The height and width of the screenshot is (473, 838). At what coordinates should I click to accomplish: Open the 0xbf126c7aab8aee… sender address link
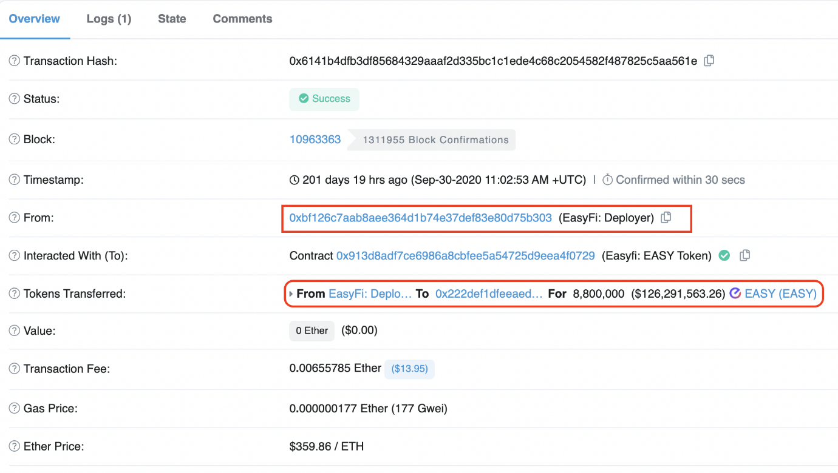[421, 218]
